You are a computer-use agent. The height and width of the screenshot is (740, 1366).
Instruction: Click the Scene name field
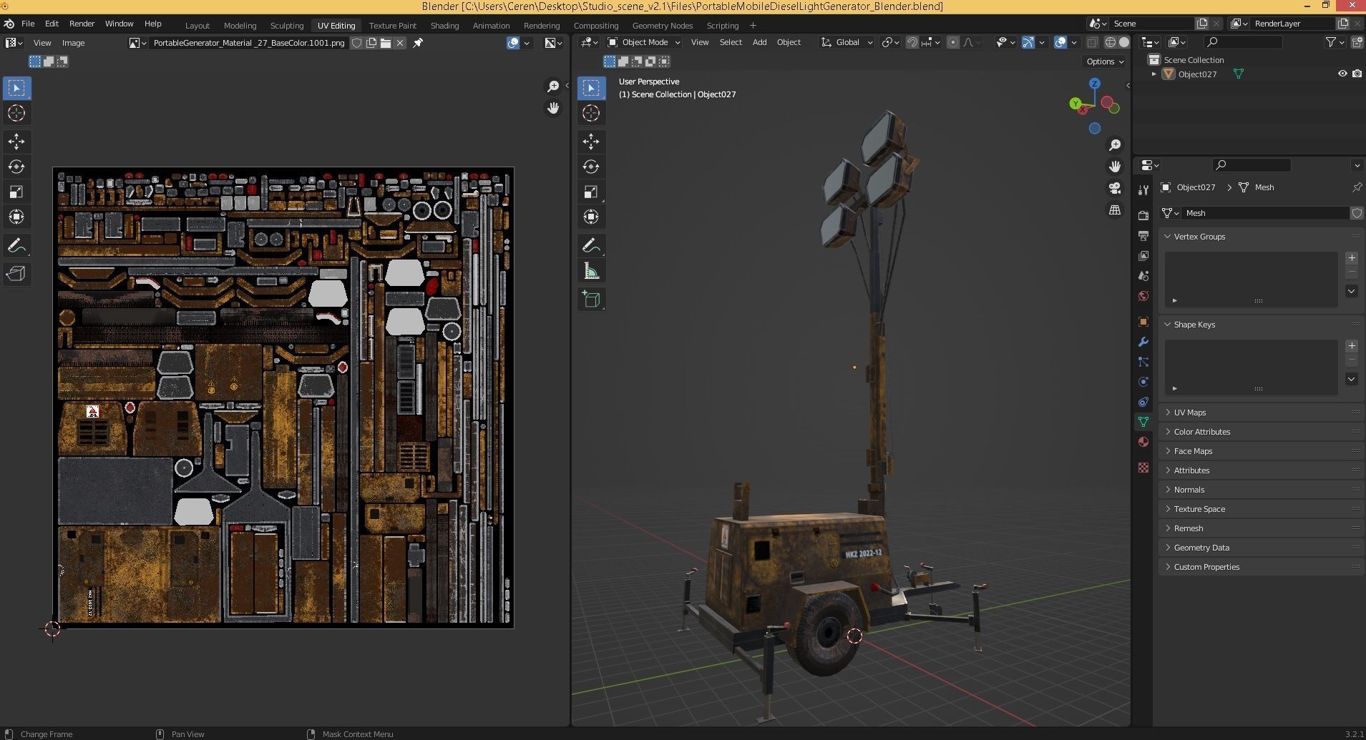click(1151, 24)
